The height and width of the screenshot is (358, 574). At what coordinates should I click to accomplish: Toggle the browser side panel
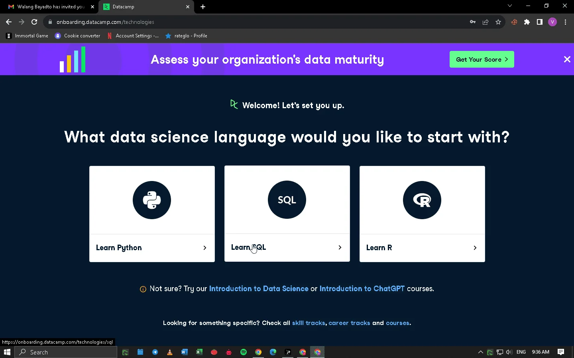pyautogui.click(x=540, y=22)
